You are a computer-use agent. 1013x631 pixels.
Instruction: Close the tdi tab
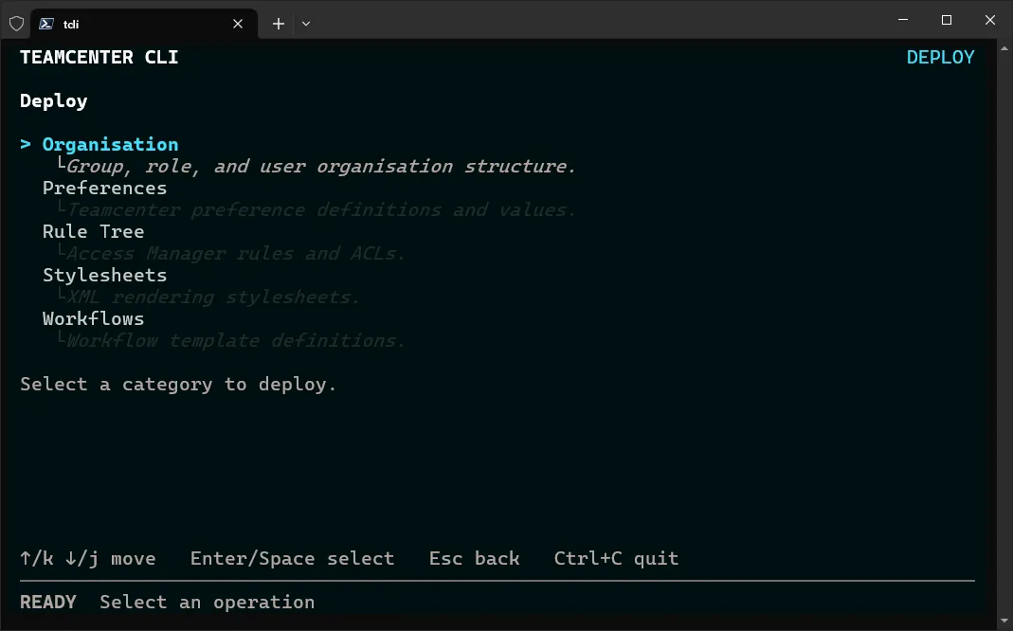[x=238, y=24]
